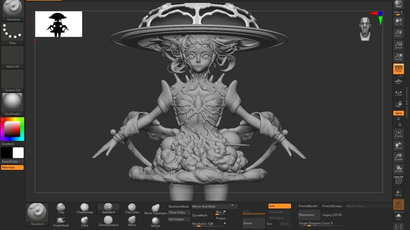Viewport: 410px width, 230px height.
Task: Select the Move Topological brush
Action: click(155, 210)
